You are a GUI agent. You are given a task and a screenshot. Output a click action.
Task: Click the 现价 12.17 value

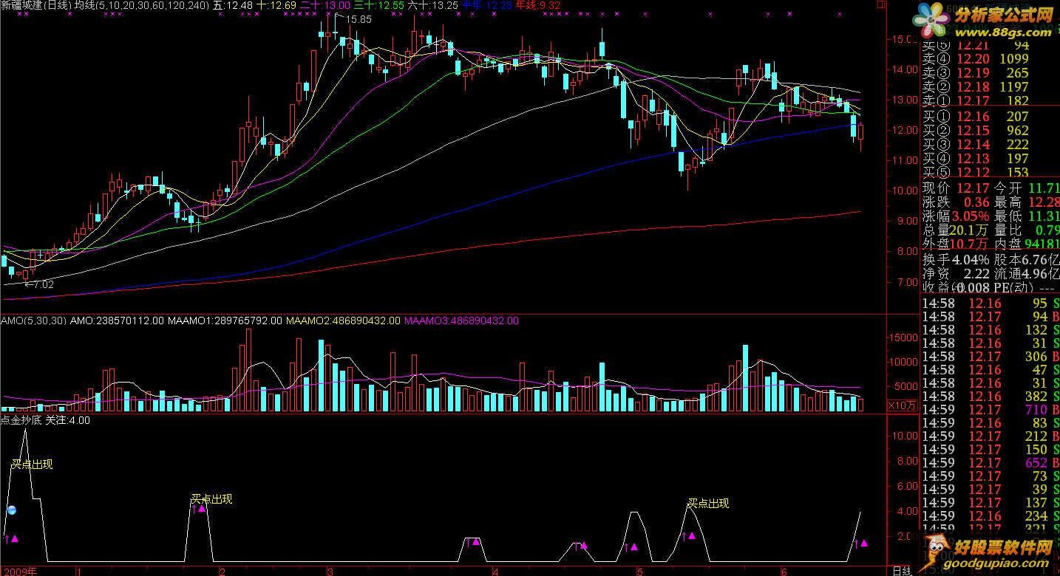[x=973, y=188]
